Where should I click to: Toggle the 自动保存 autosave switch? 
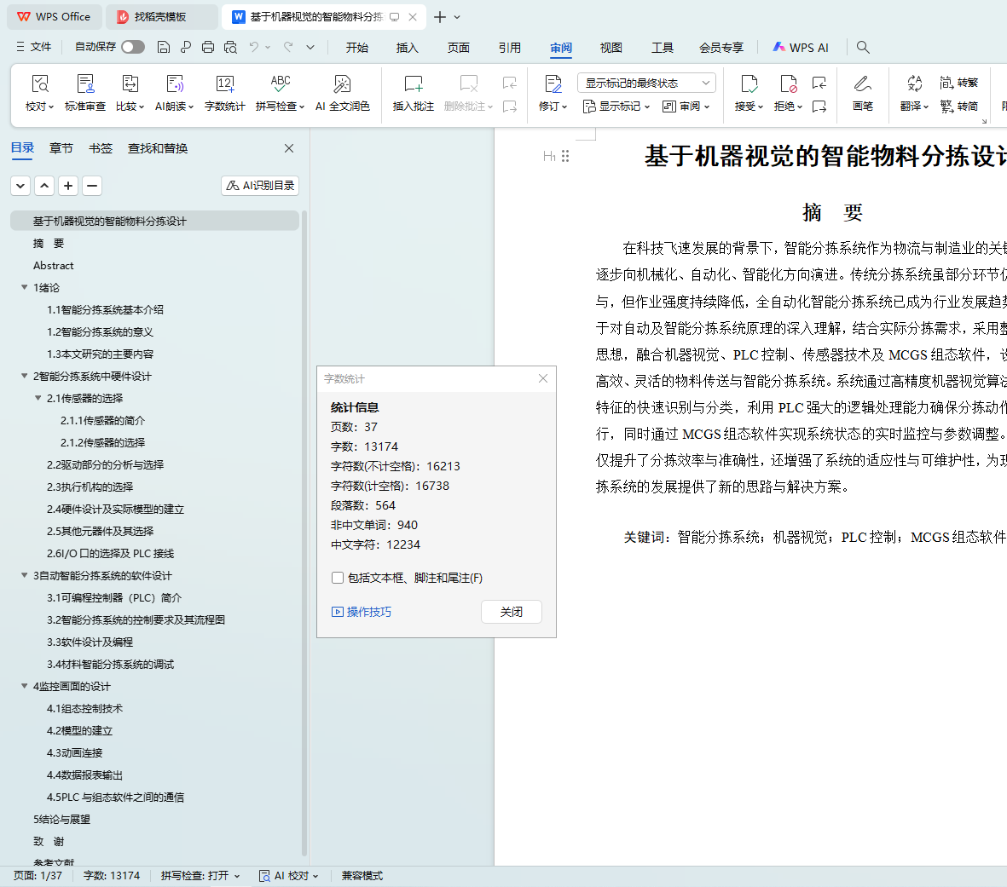pos(133,47)
